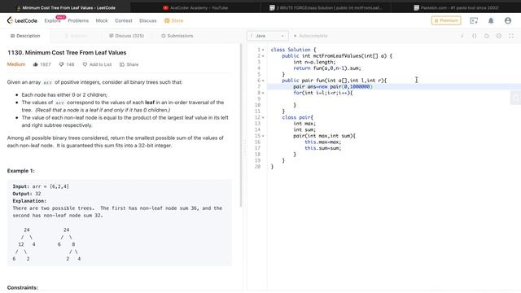
Task: Switch to the Pastebin.com browser tab
Action: (x=456, y=7)
